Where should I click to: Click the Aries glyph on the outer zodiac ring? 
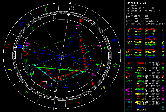pos(97,19)
